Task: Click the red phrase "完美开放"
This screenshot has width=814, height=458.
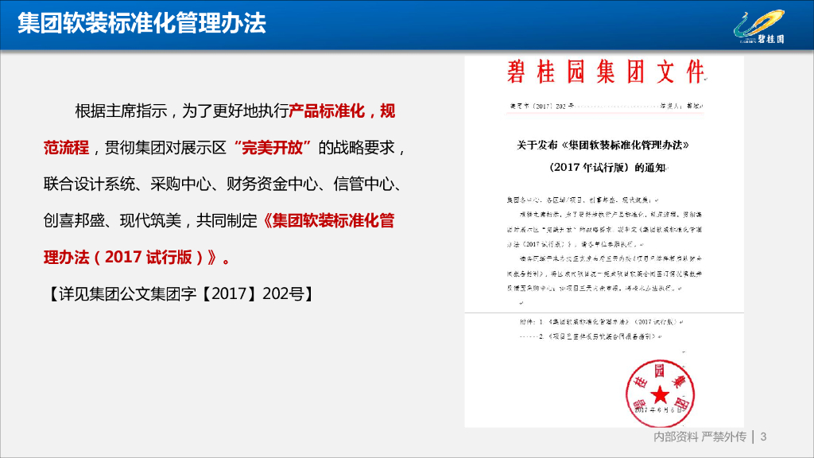Action: [x=273, y=147]
